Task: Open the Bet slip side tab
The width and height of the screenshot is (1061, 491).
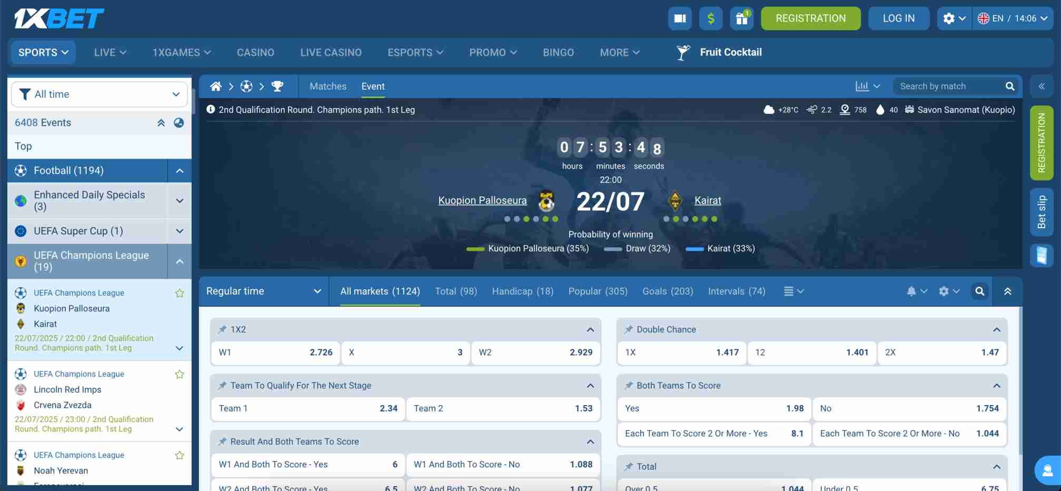Action: click(x=1042, y=212)
